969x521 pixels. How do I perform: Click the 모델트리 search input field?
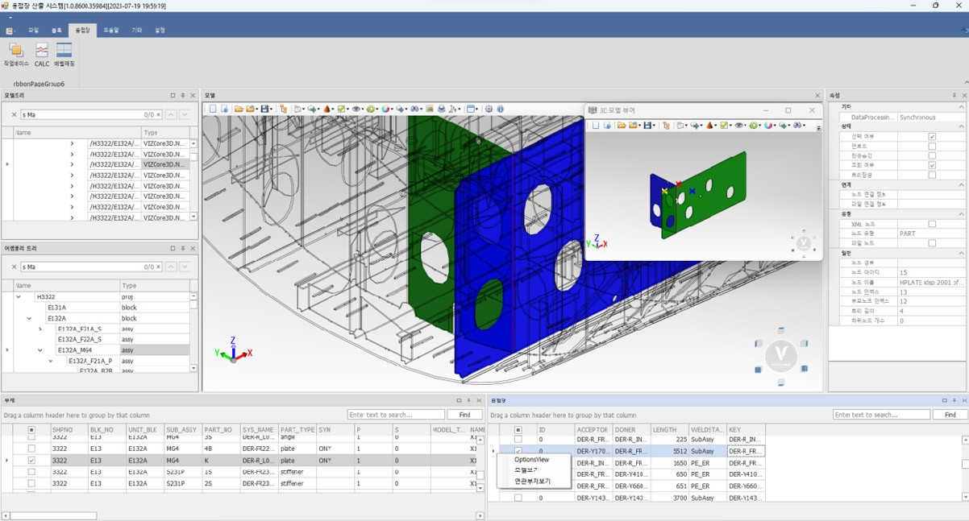tap(81, 114)
